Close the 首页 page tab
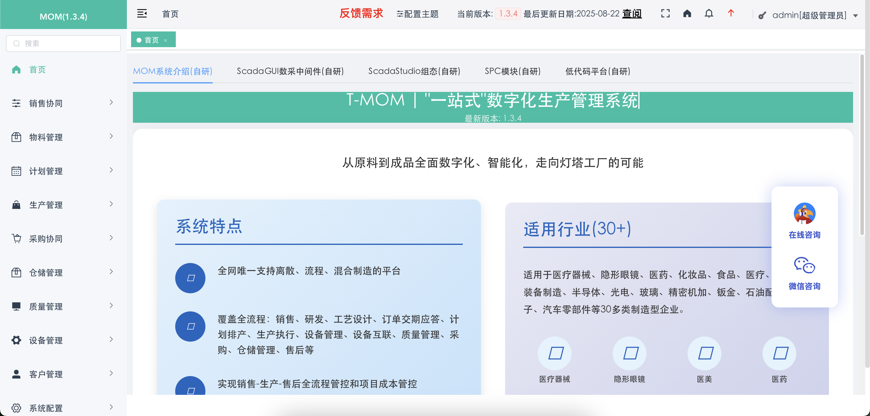Screen dimensions: 870x416 coord(166,40)
